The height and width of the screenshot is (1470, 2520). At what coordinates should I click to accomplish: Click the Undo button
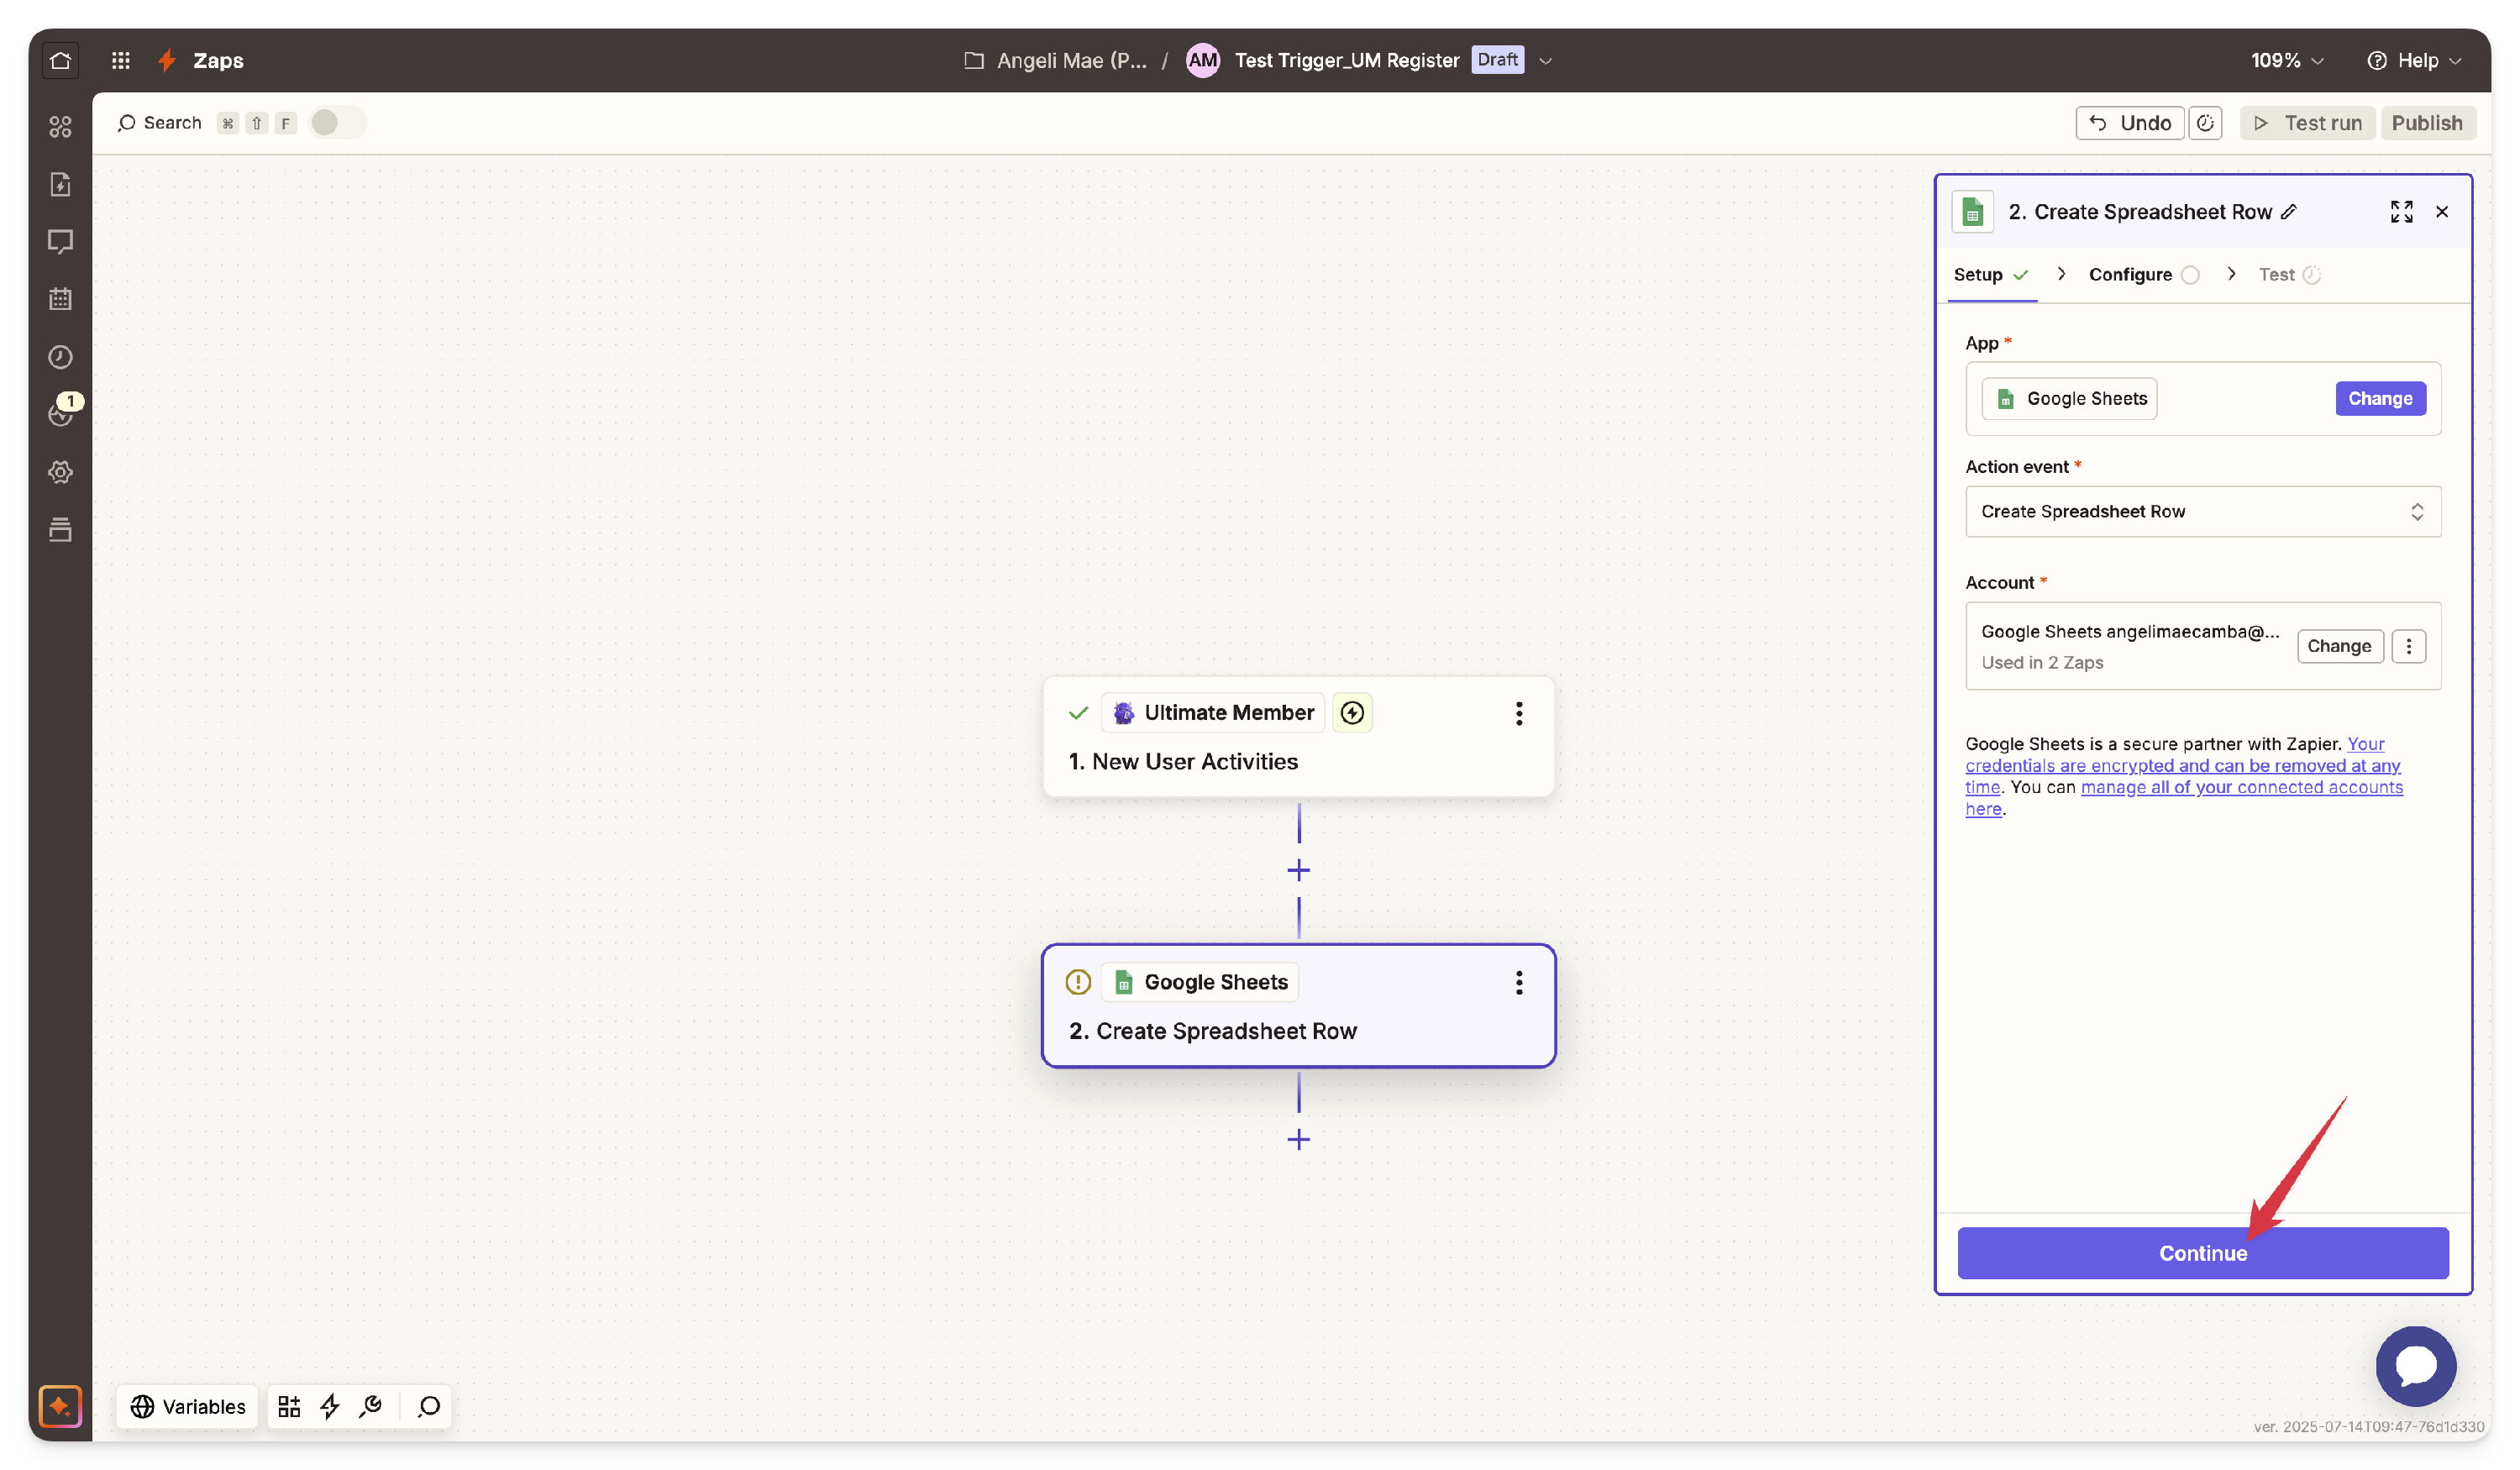(x=2129, y=123)
